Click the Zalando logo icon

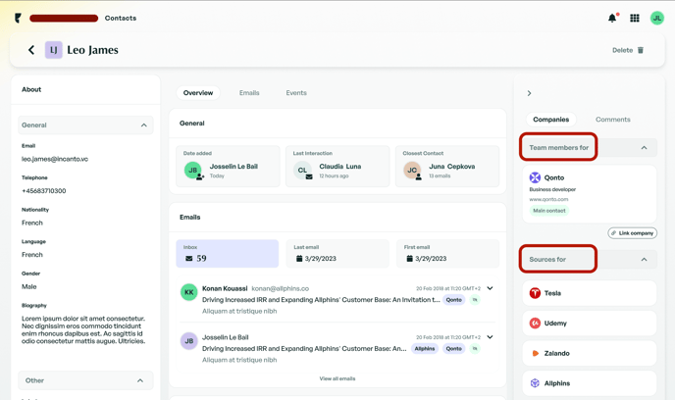tap(535, 353)
